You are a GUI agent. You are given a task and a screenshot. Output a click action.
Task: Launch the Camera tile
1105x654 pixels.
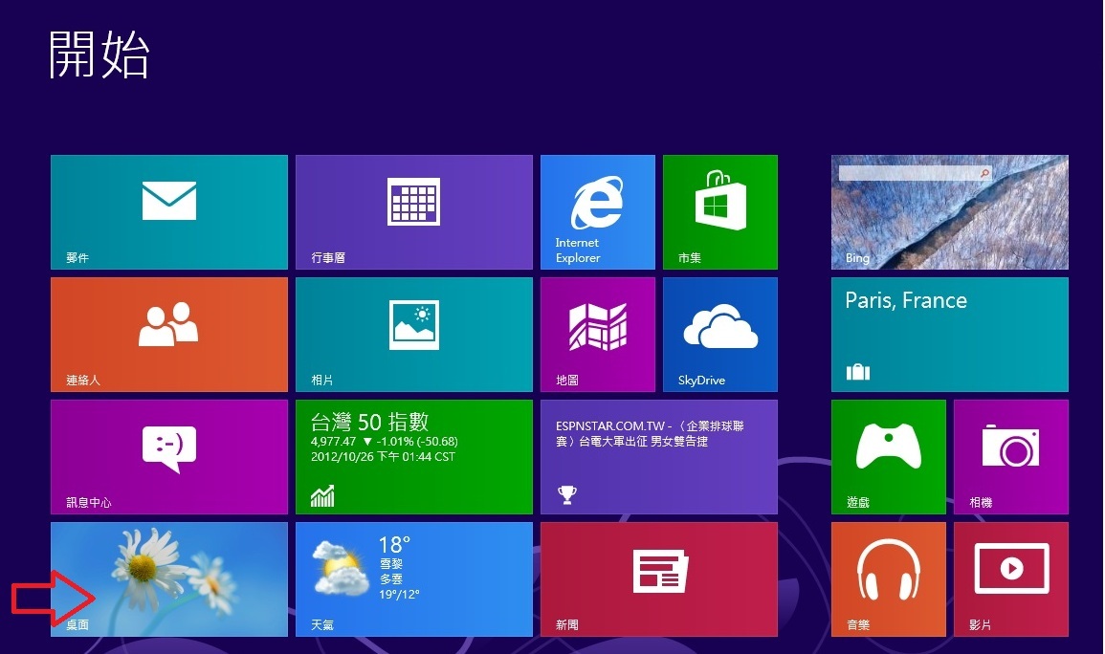click(x=1010, y=456)
